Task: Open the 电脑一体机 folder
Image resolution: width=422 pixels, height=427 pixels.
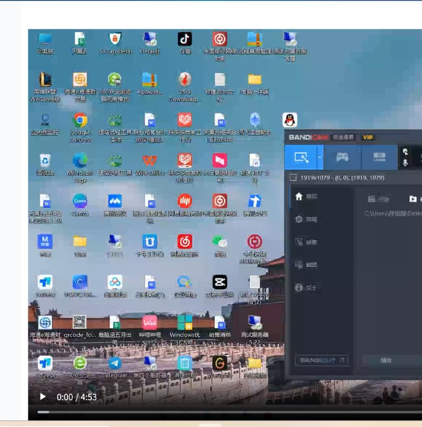Action: 254,84
